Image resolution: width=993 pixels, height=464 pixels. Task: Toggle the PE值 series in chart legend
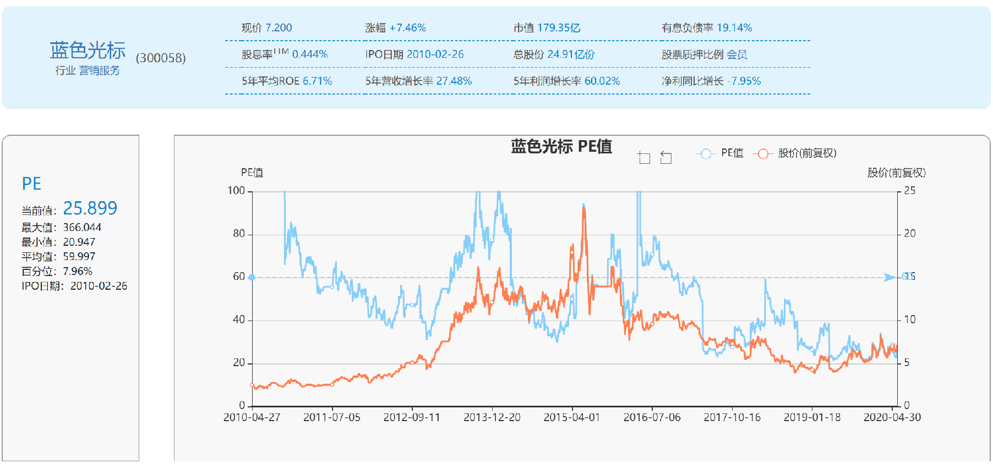tap(719, 153)
